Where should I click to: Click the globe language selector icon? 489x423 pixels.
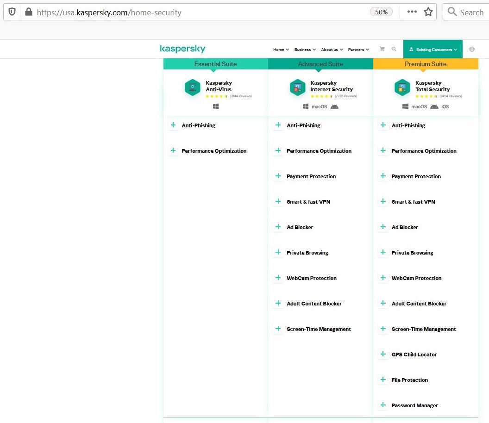click(x=472, y=49)
